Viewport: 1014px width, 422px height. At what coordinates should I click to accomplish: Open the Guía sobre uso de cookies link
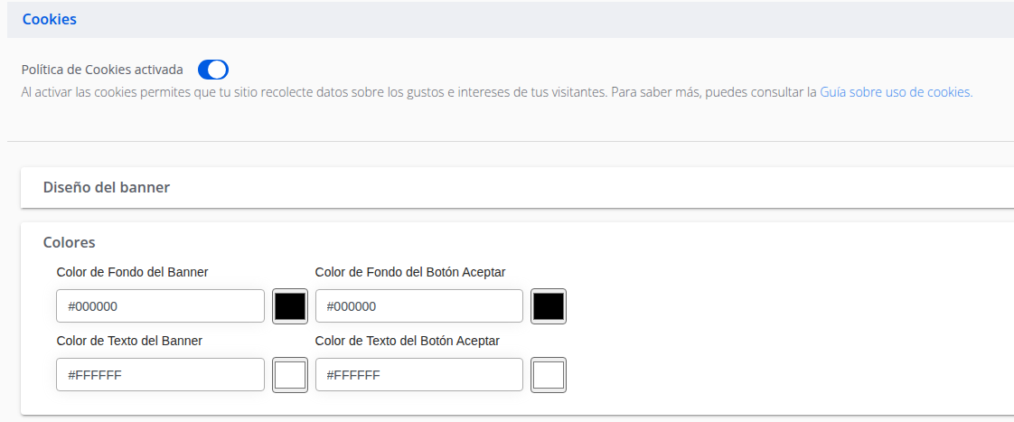tap(896, 92)
